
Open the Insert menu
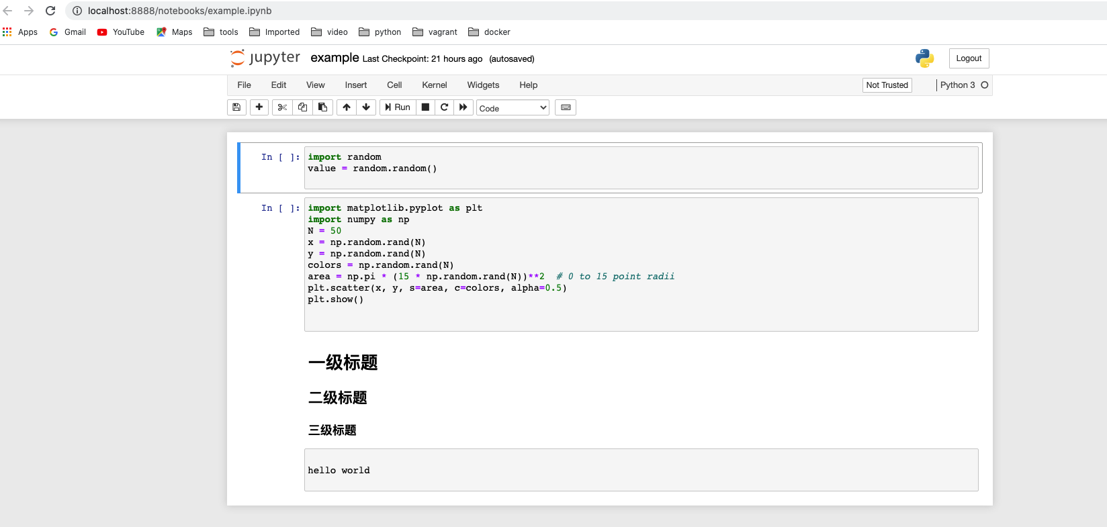tap(356, 85)
